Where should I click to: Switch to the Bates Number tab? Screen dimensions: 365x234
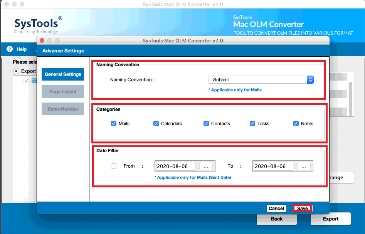click(63, 109)
